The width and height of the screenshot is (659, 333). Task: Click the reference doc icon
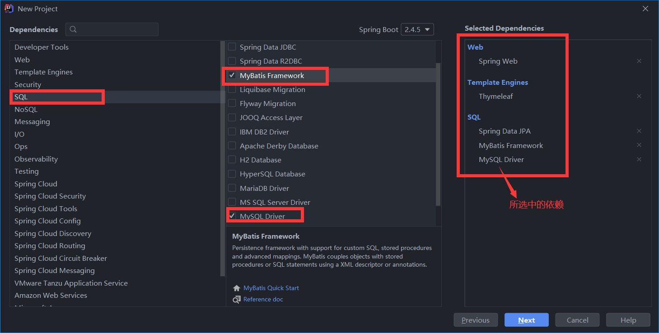click(x=237, y=299)
